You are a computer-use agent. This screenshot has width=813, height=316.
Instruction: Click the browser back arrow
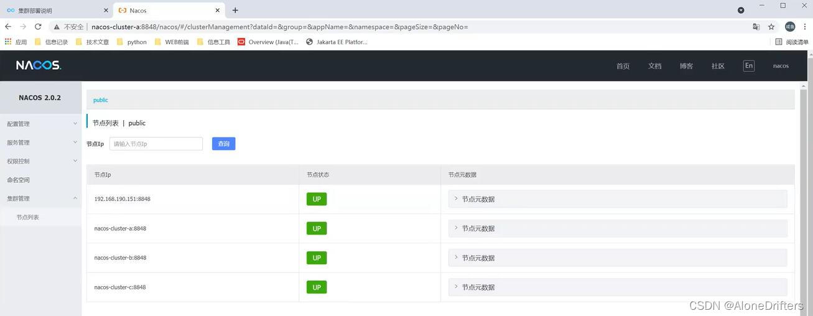[8, 27]
